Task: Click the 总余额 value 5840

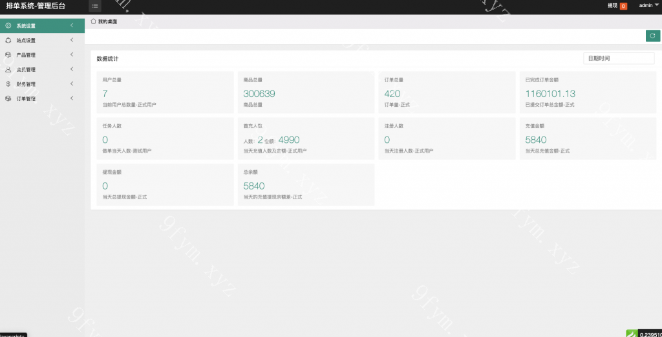Action: pos(253,186)
